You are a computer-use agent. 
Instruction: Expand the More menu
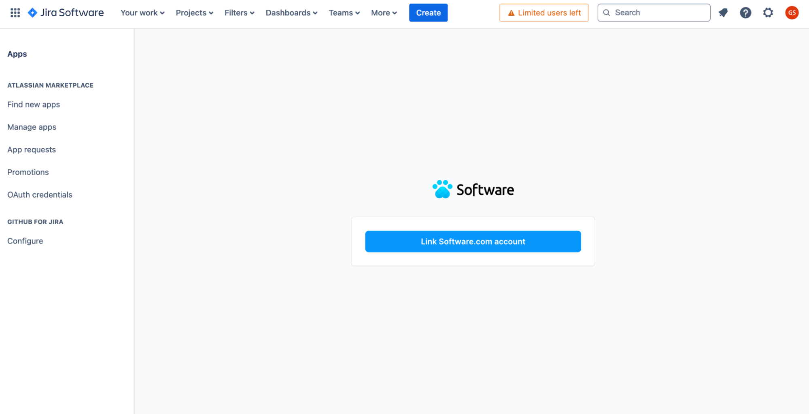tap(383, 13)
